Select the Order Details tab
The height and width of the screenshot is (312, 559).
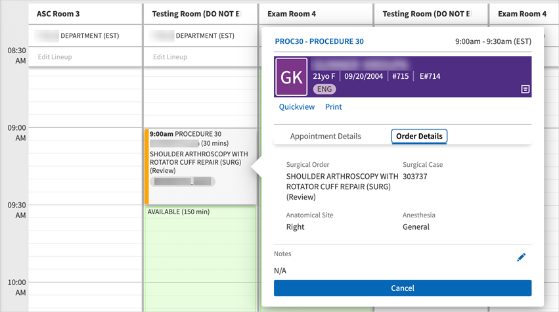(419, 136)
